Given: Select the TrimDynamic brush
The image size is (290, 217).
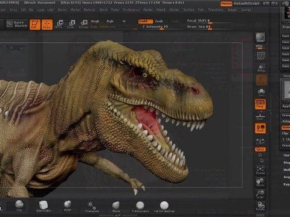Looking at the screenshot, I should pos(140,207).
